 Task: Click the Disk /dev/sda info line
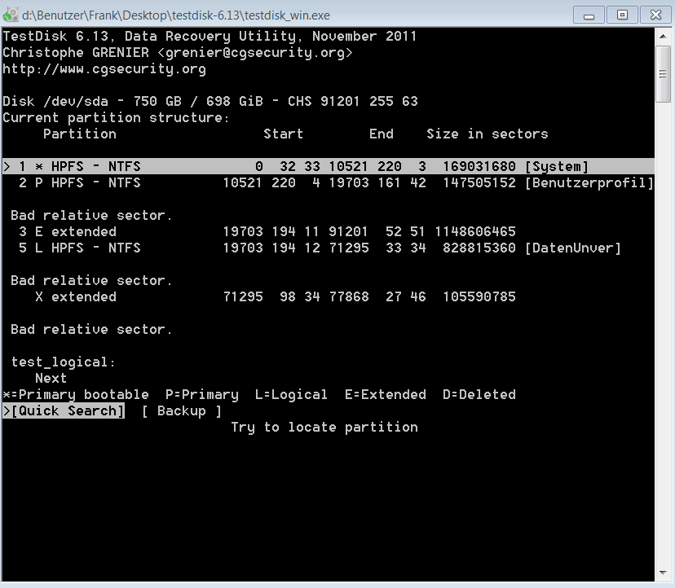tap(210, 101)
